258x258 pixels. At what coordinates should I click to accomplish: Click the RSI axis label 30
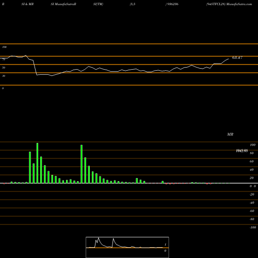[x=4, y=76]
